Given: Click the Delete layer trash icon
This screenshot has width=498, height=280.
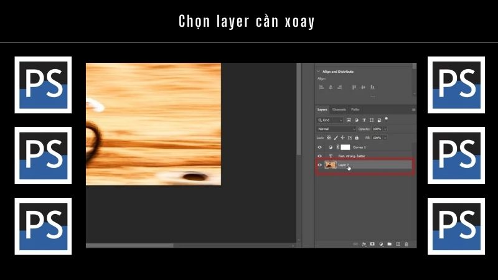Looking at the screenshot, I should pyautogui.click(x=406, y=244).
